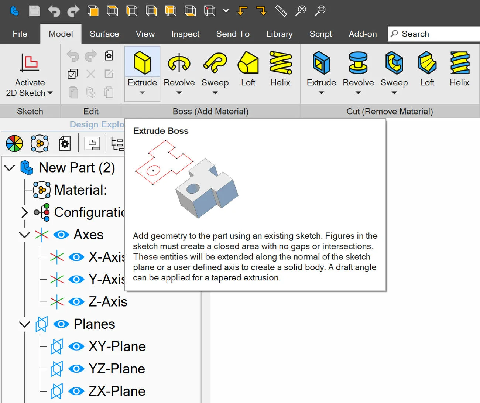Image resolution: width=480 pixels, height=403 pixels.
Task: Switch to the Inspect tab
Action: pos(185,34)
